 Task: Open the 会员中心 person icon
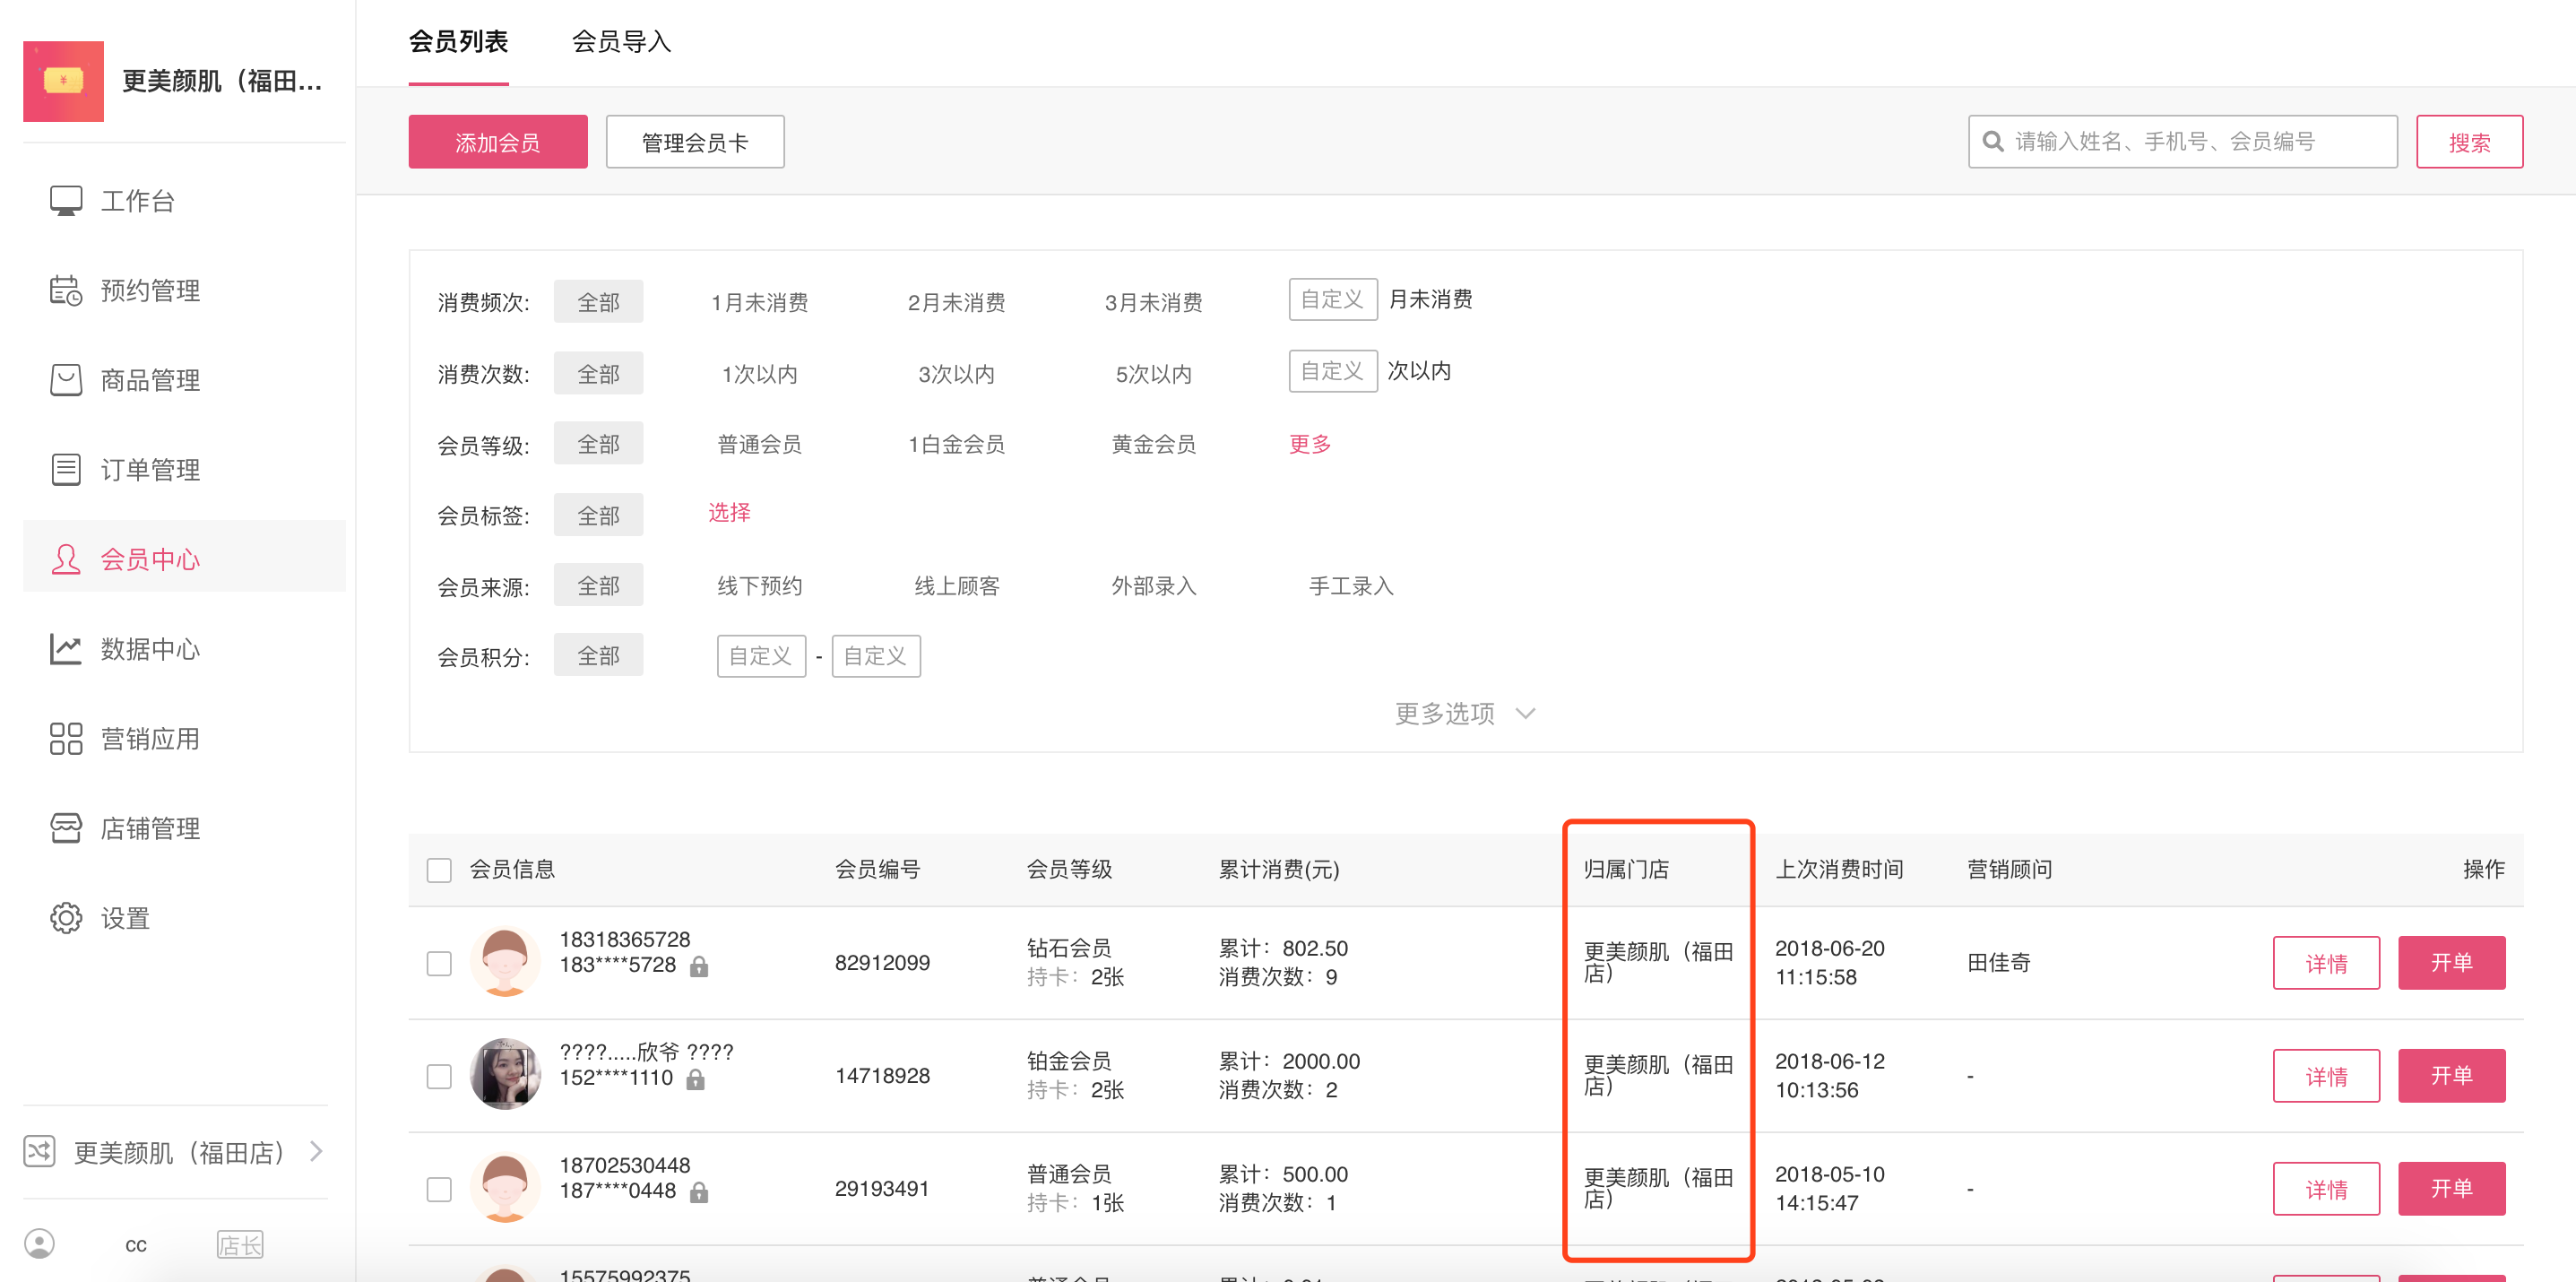click(66, 559)
